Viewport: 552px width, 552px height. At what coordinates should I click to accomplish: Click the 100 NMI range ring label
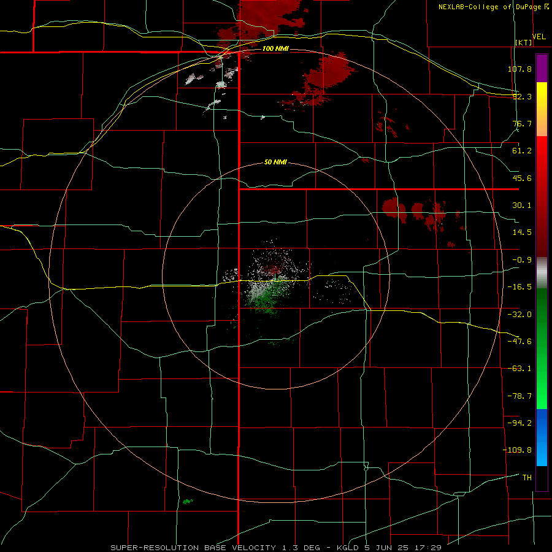275,48
